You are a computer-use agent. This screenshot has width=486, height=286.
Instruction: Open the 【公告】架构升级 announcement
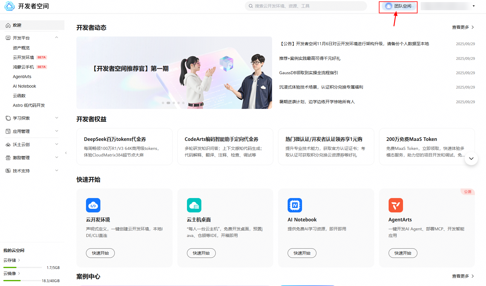354,44
